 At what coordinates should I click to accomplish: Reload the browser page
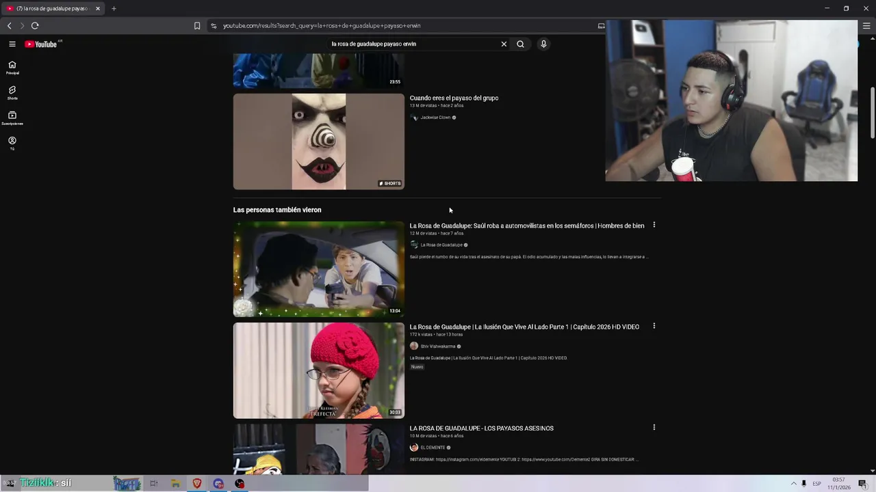(35, 25)
